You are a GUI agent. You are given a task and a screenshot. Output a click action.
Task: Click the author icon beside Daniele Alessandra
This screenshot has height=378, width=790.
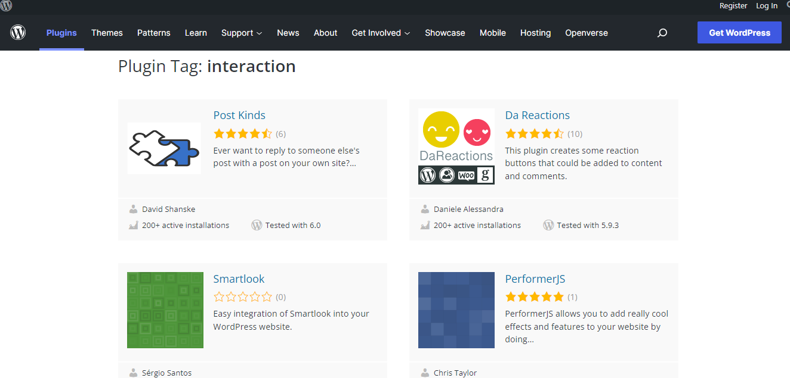425,209
